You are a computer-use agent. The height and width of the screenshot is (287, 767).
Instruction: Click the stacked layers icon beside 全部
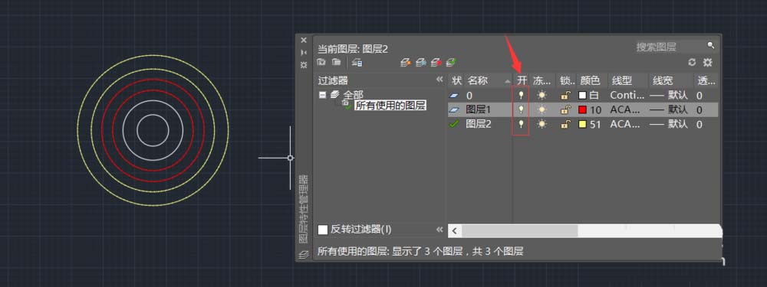pos(334,94)
